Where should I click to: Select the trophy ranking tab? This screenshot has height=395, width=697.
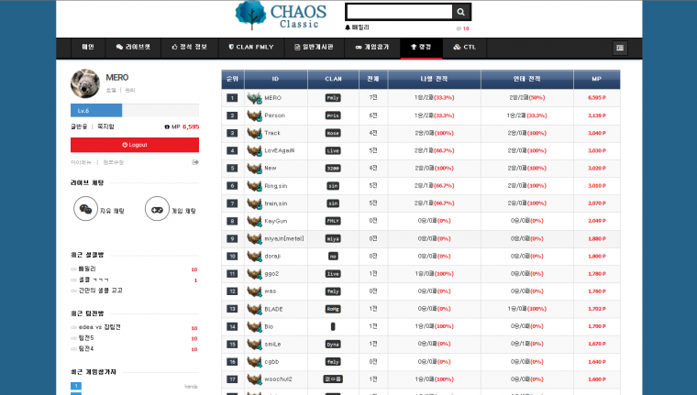pos(421,47)
